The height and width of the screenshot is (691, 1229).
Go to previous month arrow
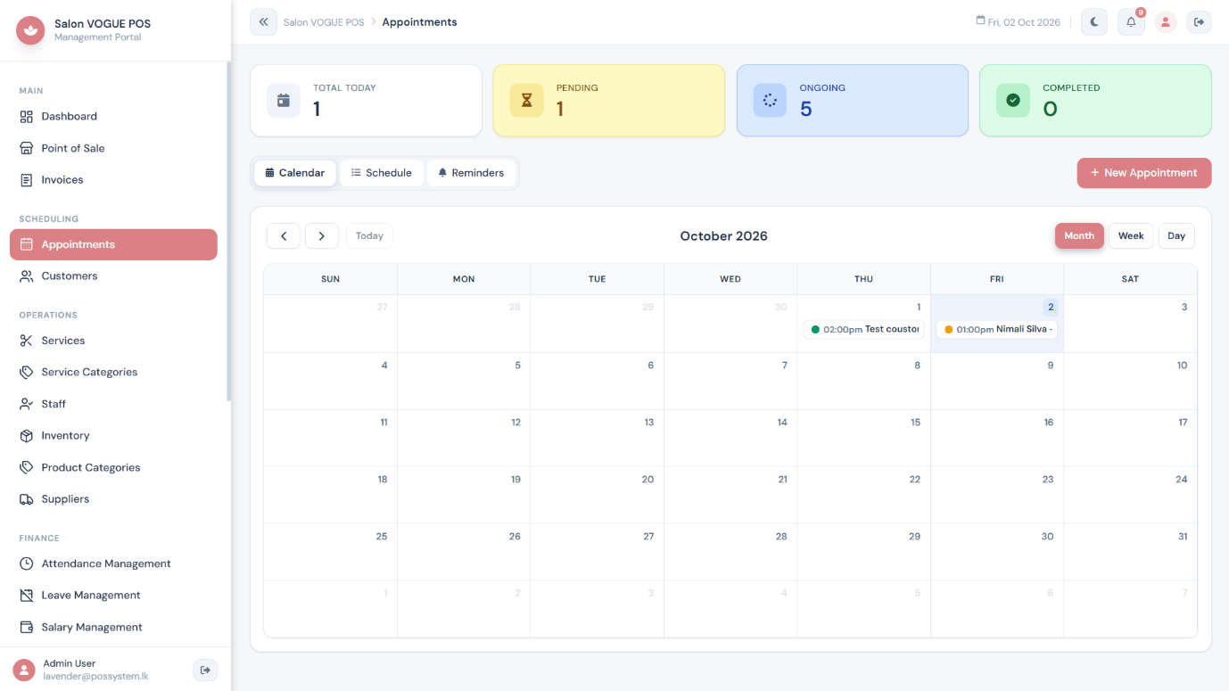click(x=284, y=236)
